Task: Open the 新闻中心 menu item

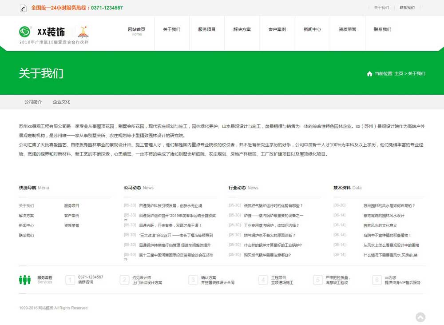Action: 312,29
